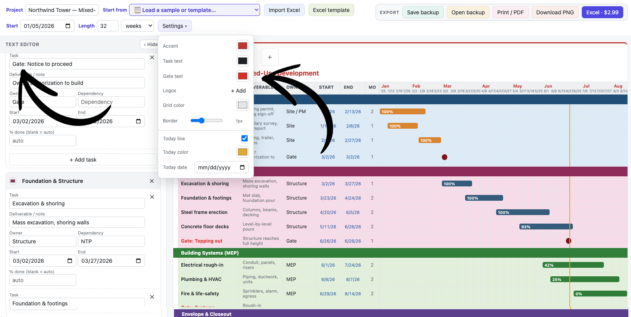Click the Electrical rough-in start date 6/1/26
The image size is (631, 317).
click(x=328, y=265)
